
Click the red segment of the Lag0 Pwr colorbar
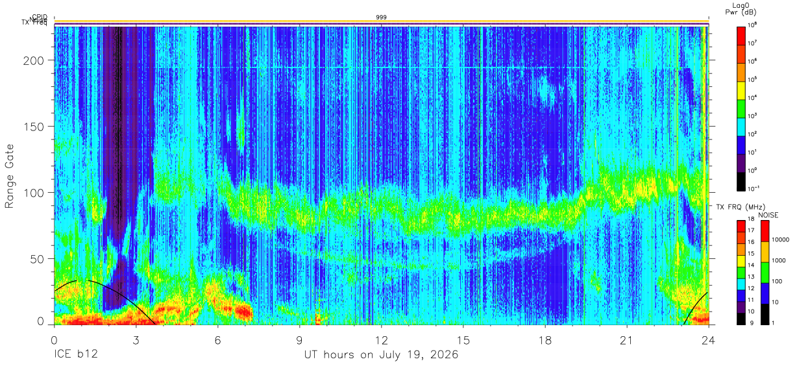(741, 34)
